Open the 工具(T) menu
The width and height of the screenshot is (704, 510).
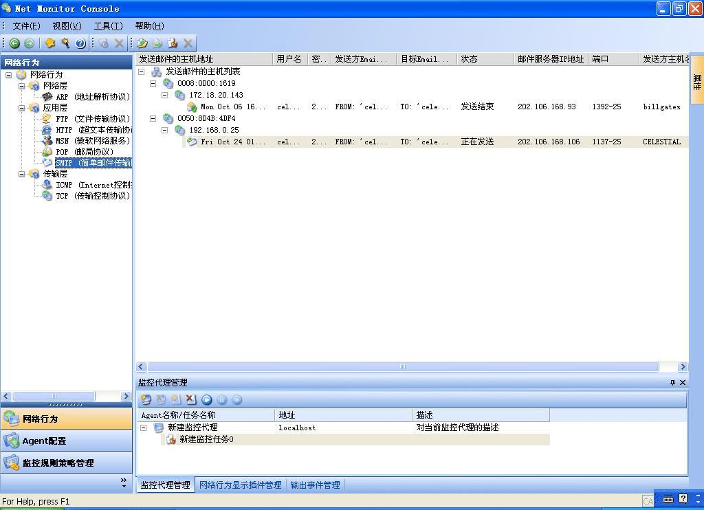pos(108,26)
